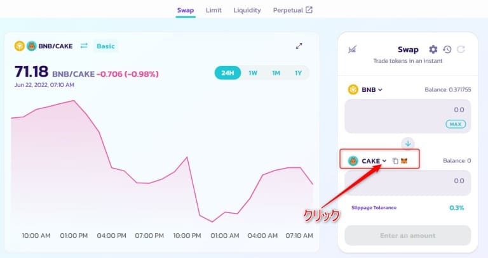Focus the BNB amount input field

(408, 116)
